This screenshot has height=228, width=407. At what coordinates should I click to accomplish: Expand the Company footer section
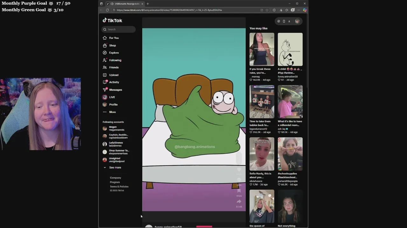pyautogui.click(x=115, y=178)
